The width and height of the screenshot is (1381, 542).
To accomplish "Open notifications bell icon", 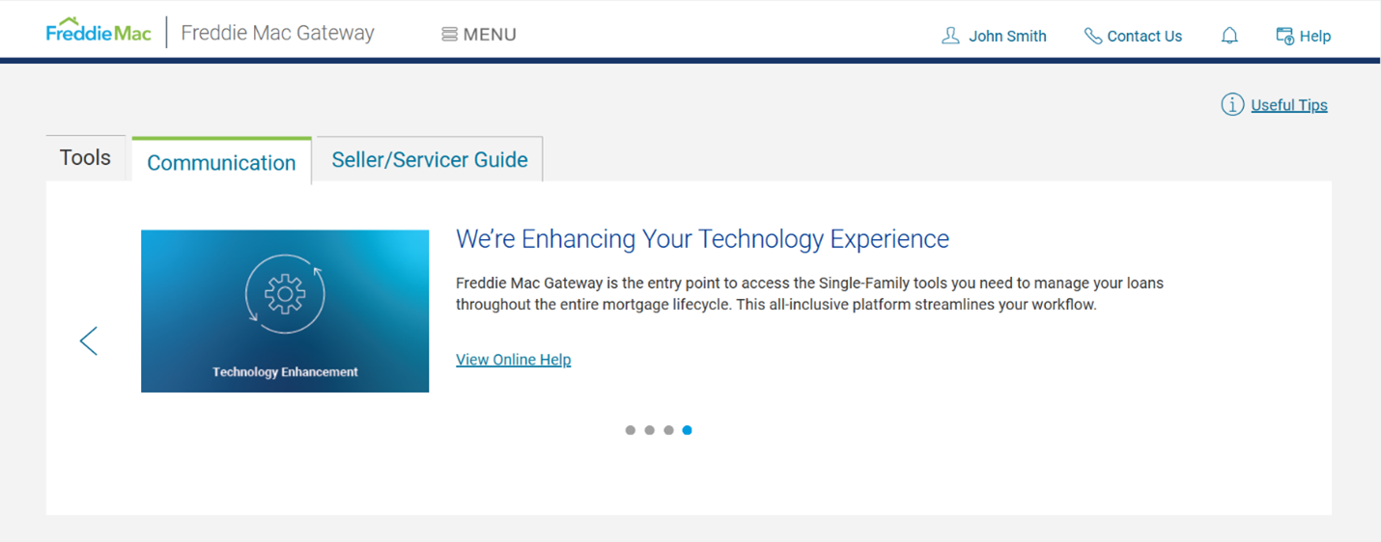I will [1229, 36].
